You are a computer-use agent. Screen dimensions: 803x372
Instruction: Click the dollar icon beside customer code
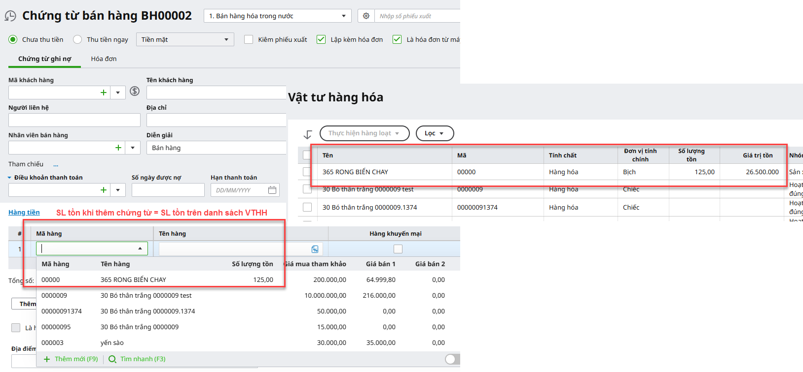[135, 92]
